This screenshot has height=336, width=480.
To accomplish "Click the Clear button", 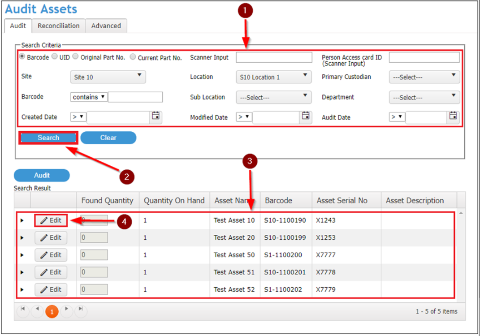I will coord(108,138).
